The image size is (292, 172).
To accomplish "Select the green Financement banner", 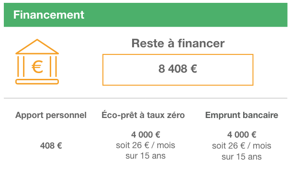I will click(146, 15).
